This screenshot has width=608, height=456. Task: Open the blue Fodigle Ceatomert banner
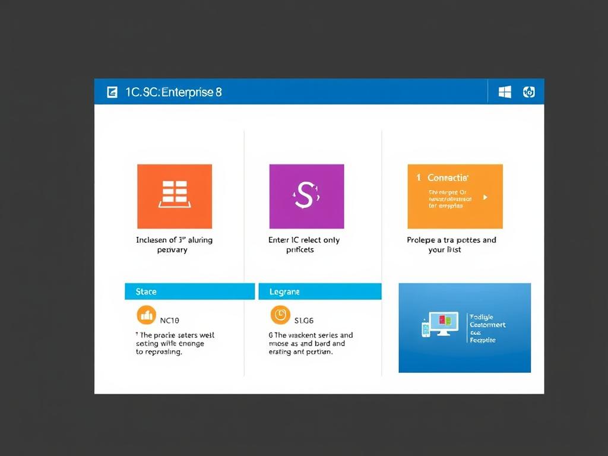[x=464, y=328]
